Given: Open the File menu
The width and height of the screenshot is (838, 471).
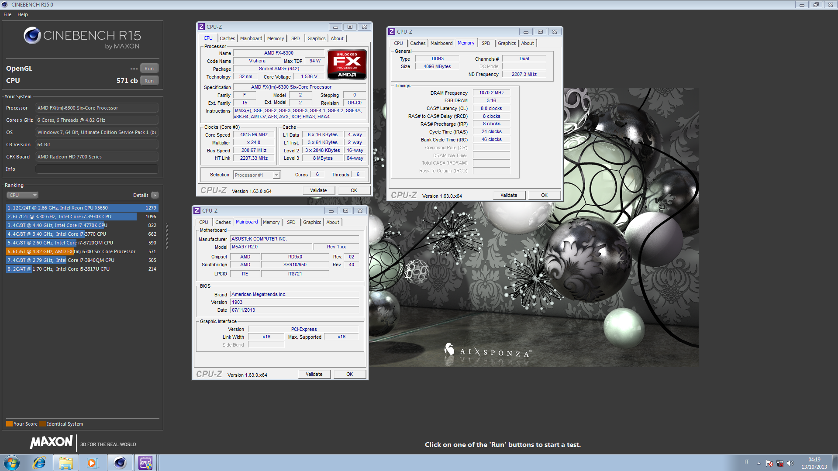Looking at the screenshot, I should pyautogui.click(x=7, y=14).
